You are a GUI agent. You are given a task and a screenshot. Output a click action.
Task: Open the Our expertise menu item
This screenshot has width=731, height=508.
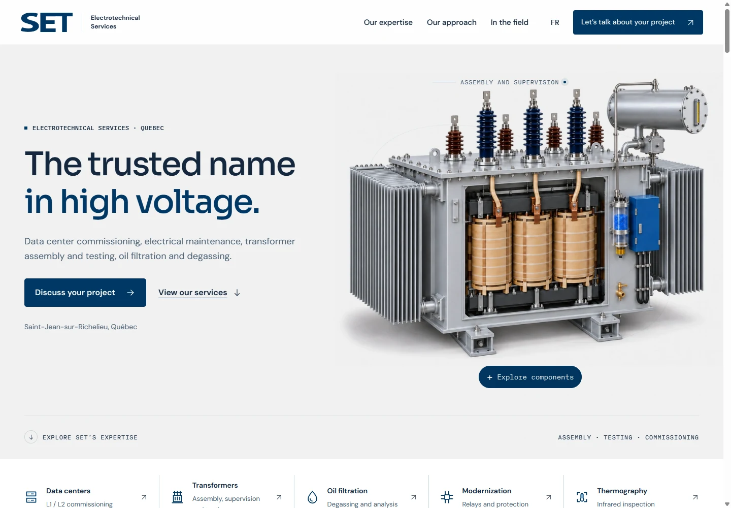pyautogui.click(x=388, y=22)
